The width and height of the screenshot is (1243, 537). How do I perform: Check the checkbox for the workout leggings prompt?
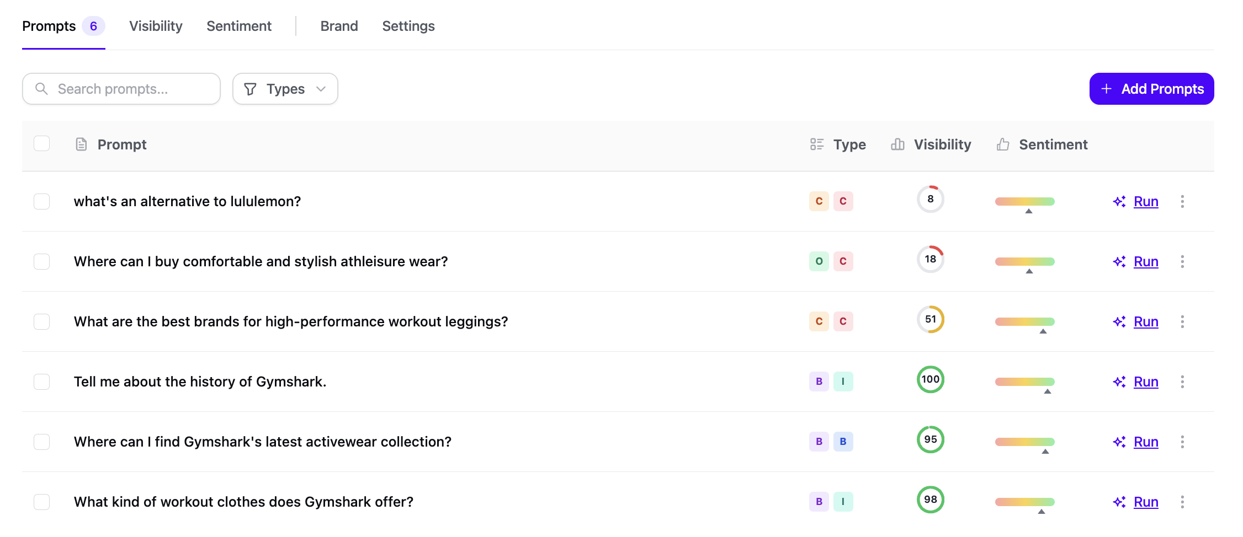click(x=41, y=321)
